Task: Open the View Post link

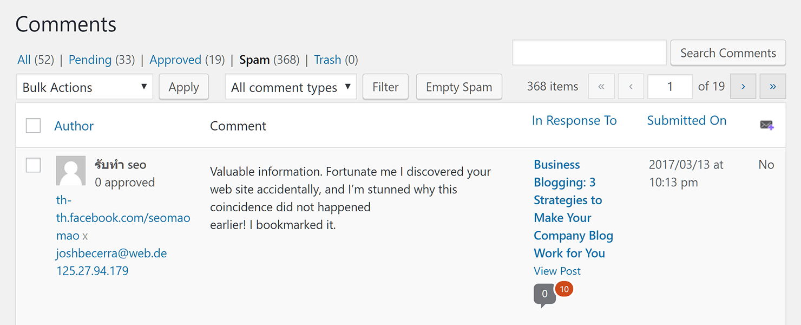Action: point(557,271)
